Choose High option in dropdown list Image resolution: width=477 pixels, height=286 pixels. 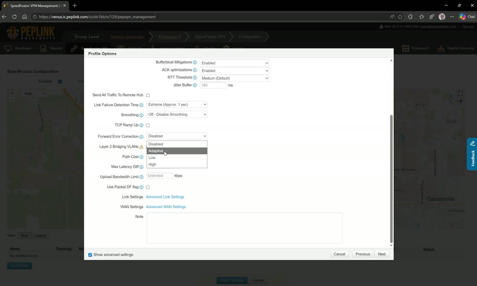177,164
